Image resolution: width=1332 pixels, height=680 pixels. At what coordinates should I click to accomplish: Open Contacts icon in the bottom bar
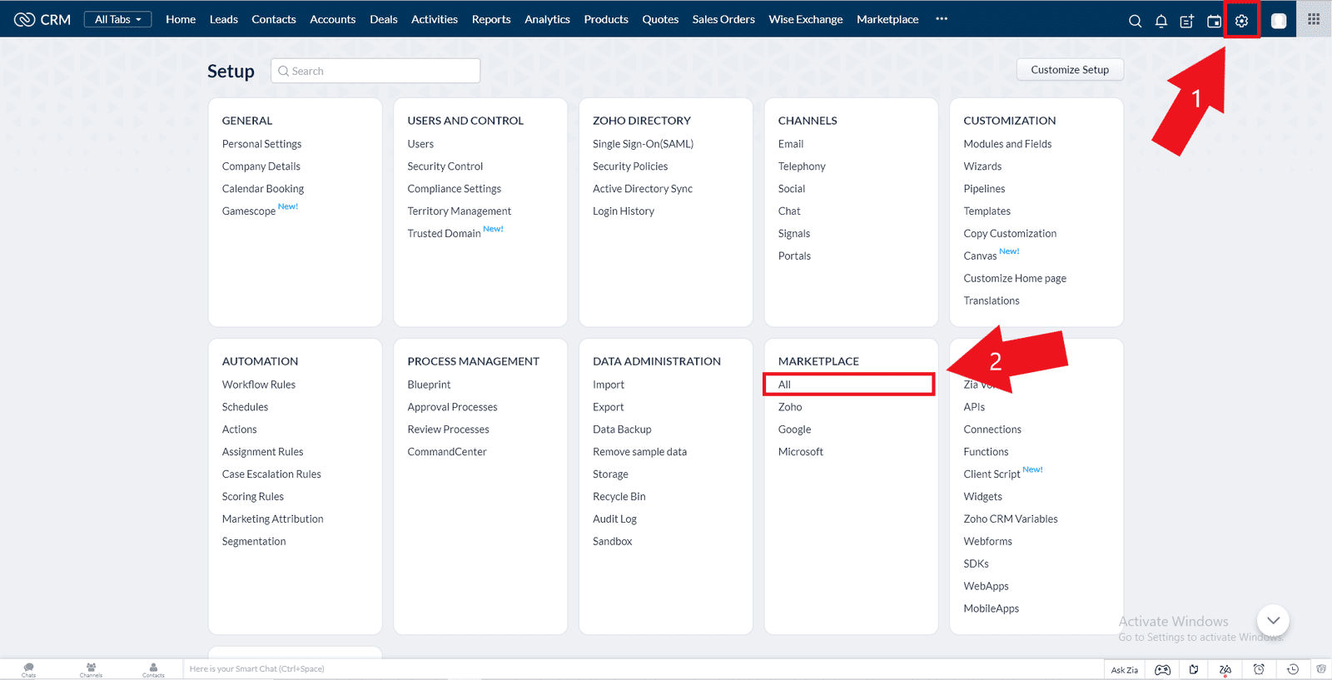click(153, 670)
